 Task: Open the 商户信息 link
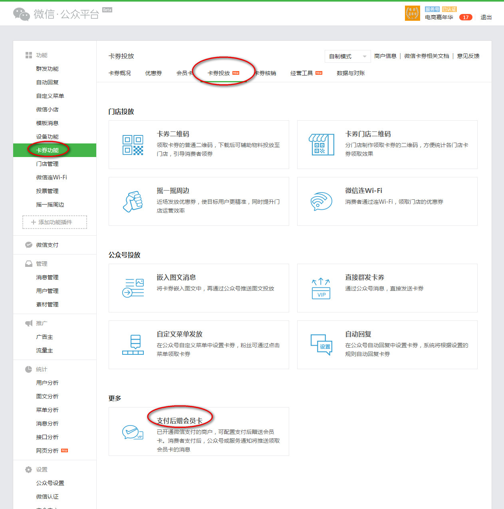(x=385, y=56)
